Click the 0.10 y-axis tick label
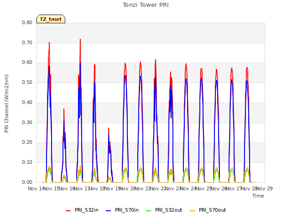Image resolution: width=292 pixels, height=219 pixels. tap(27, 162)
